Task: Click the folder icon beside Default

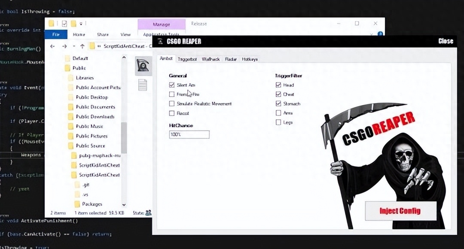Action: (x=67, y=58)
